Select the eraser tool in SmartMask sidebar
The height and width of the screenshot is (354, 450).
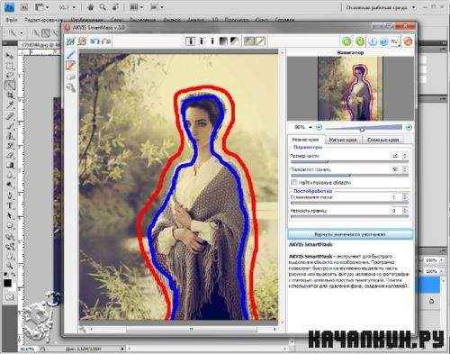[71, 77]
